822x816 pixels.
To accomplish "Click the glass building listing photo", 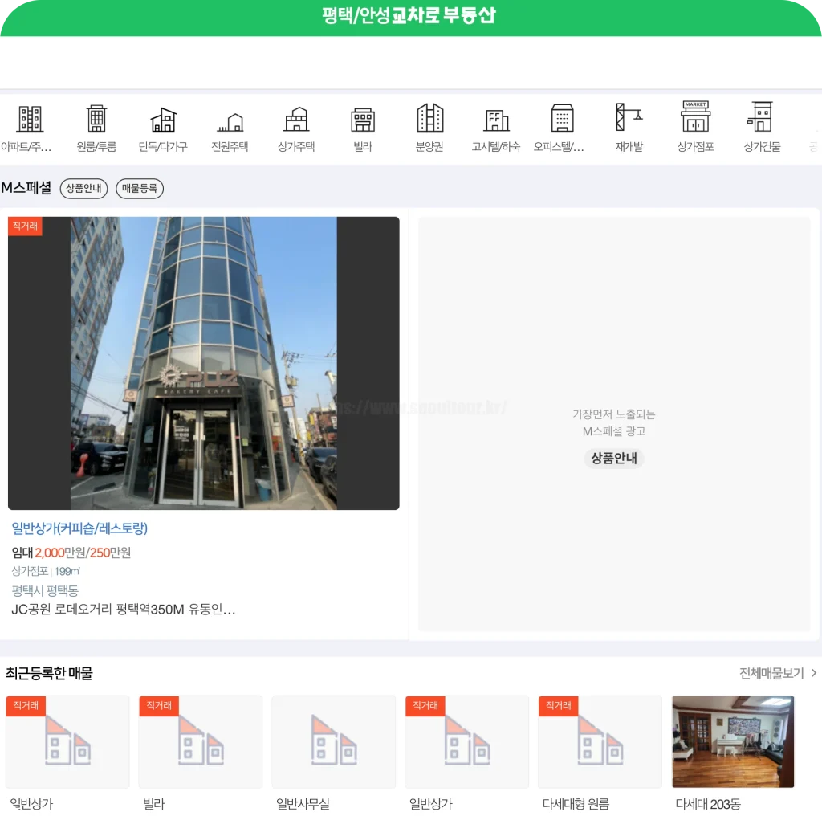I will 203,363.
